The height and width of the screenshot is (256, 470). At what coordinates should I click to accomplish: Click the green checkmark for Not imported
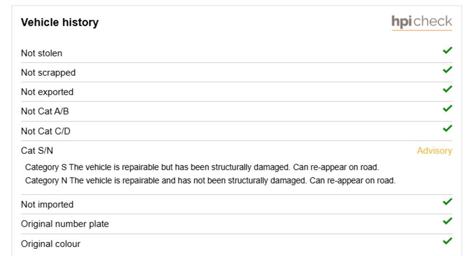click(x=447, y=202)
